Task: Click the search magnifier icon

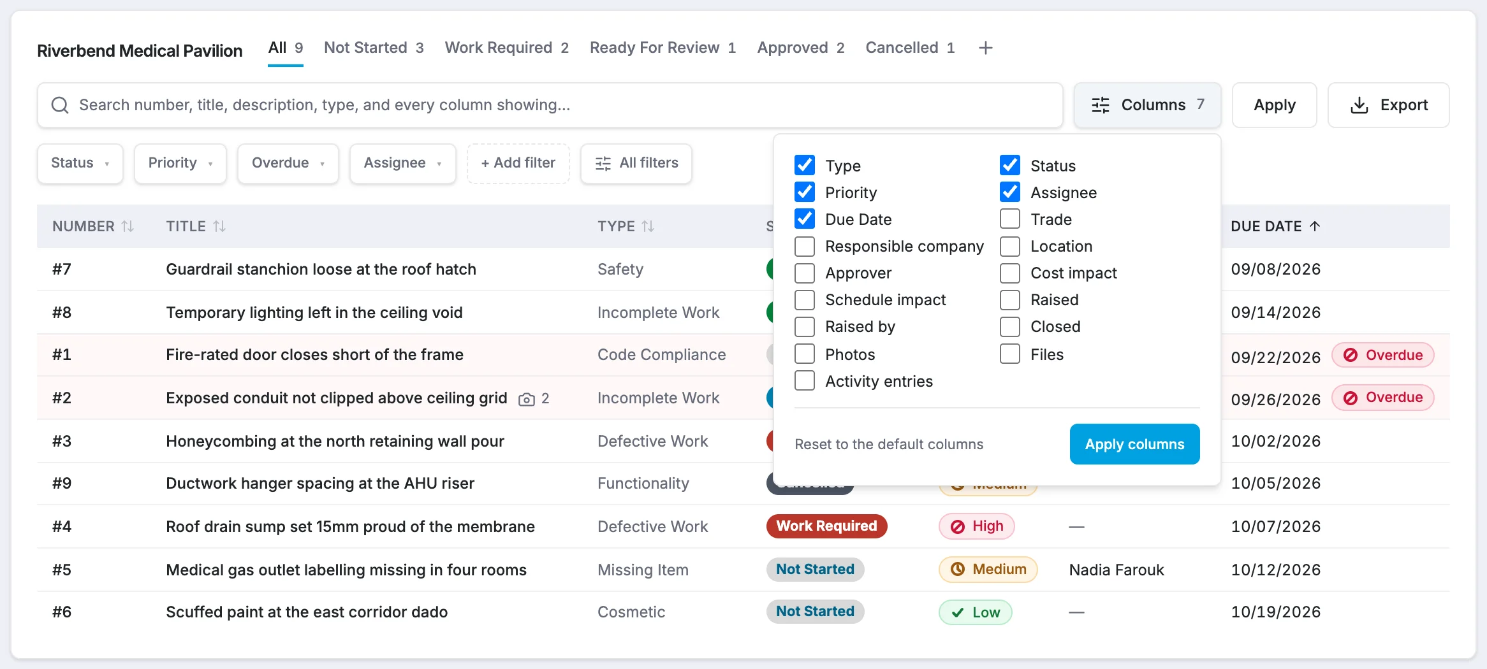Action: point(60,105)
